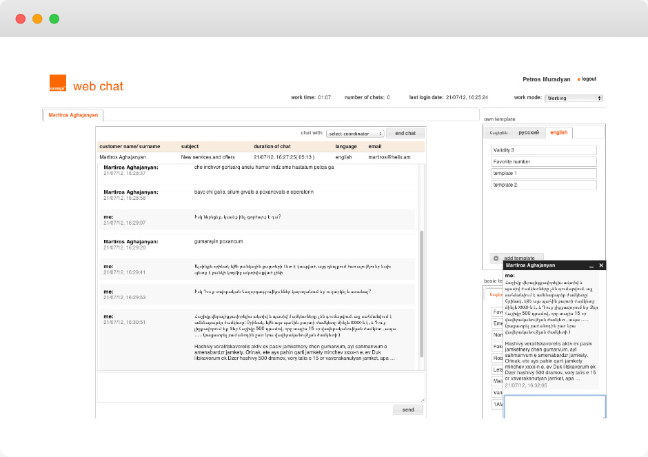The width and height of the screenshot is (648, 457).
Task: Click the 21/07/12, 16:29:20 message timestamp
Action: coord(124,247)
